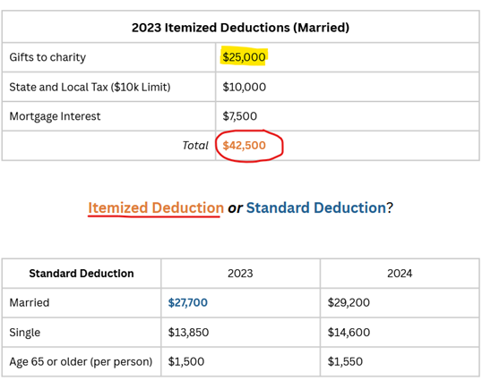The height and width of the screenshot is (380, 482).
Task: Select the Standard Deduction table header
Action: click(x=82, y=274)
